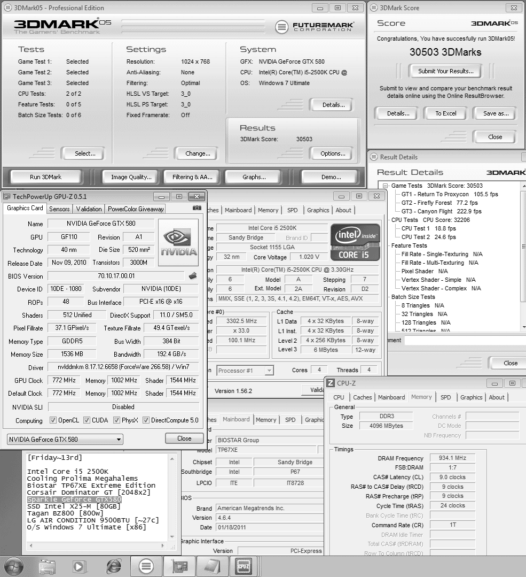This screenshot has width=526, height=577.
Task: Open the About tab in front CPU-Z
Action: 496,397
